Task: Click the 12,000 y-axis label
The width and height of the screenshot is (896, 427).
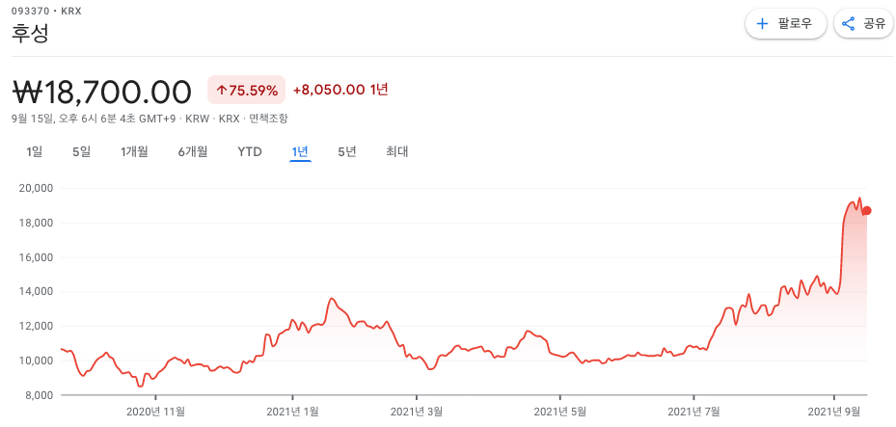Action: 36,327
